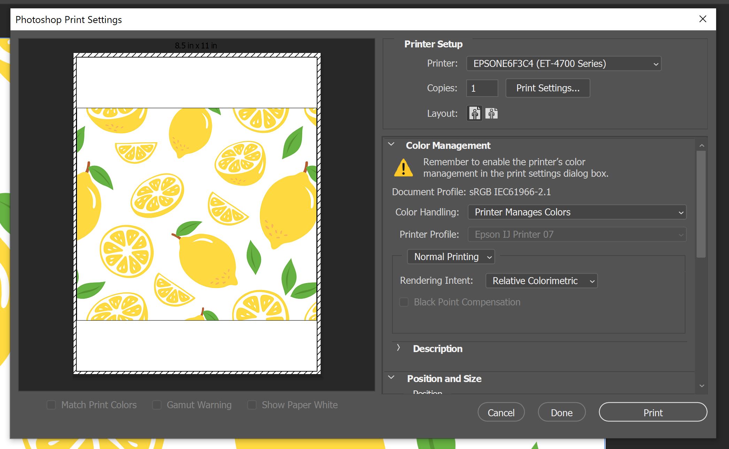This screenshot has width=729, height=449.
Task: Collapse the Position and Size section
Action: 391,377
